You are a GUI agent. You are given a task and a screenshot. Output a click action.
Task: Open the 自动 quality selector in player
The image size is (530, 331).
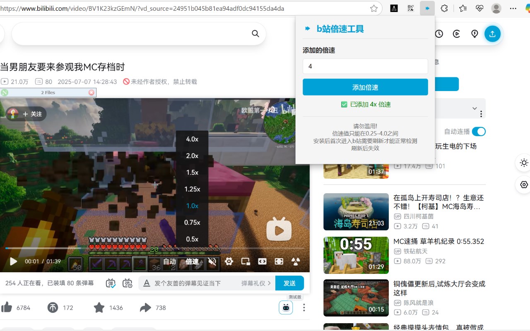[169, 261]
